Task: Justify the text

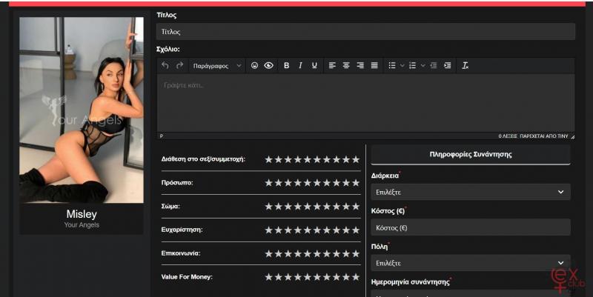Action: 374,65
